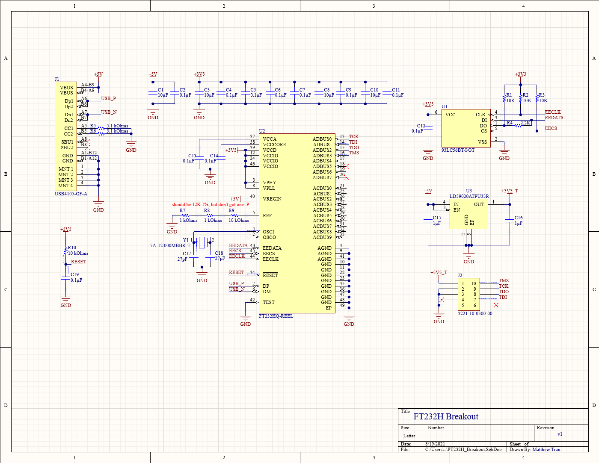Select the v1 revision text
The width and height of the screenshot is (599, 463).
pos(560,434)
